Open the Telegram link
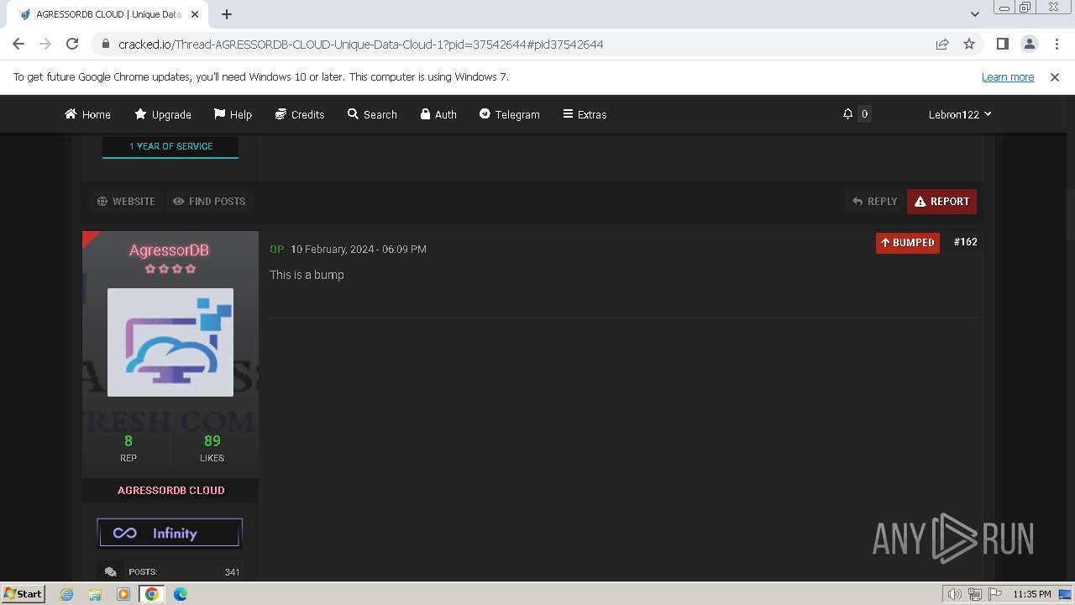The width and height of the screenshot is (1075, 605). click(510, 114)
